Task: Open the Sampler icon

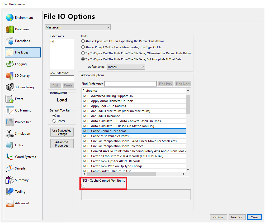Action: (10, 168)
